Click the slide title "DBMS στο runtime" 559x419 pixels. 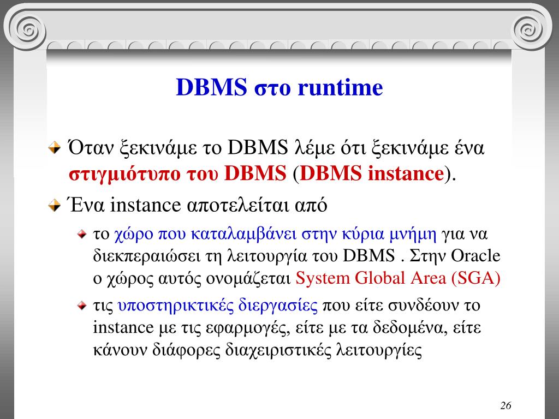coord(279,87)
